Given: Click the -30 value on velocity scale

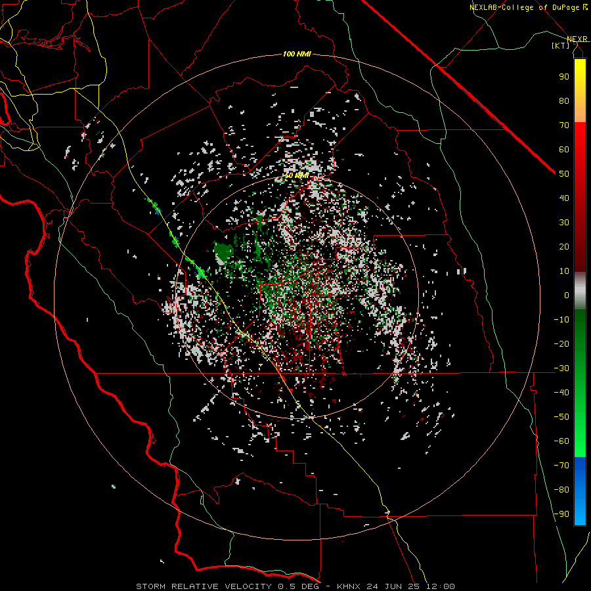Looking at the screenshot, I should pyautogui.click(x=561, y=368).
